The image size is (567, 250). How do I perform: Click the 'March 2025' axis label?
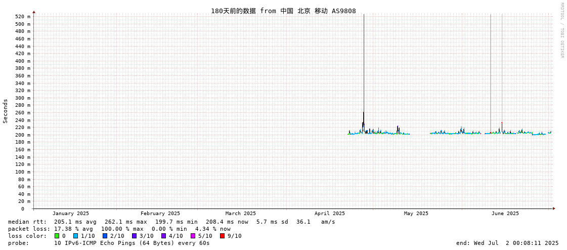click(240, 214)
